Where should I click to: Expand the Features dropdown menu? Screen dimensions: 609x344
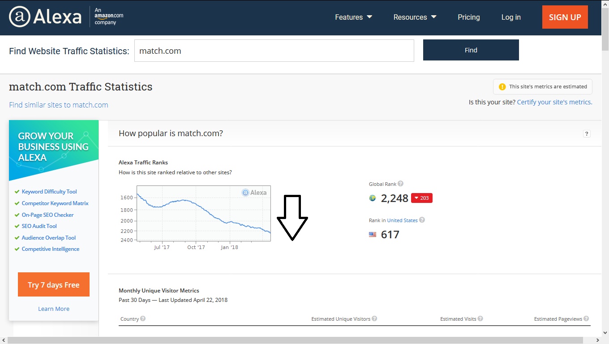(x=354, y=17)
